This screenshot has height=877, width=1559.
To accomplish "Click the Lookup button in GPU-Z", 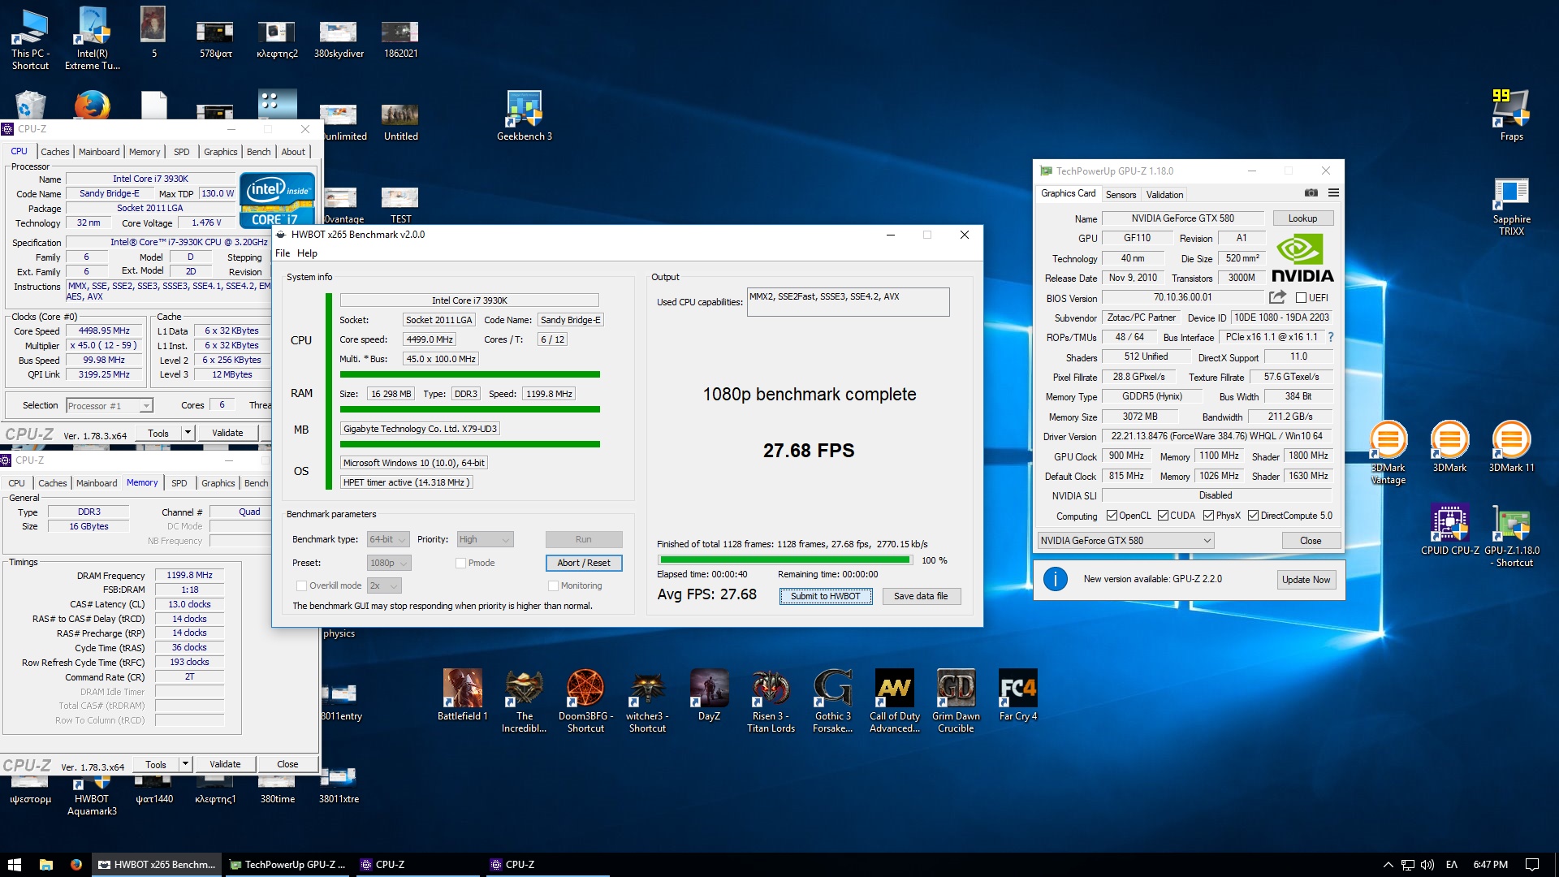I will [1302, 218].
